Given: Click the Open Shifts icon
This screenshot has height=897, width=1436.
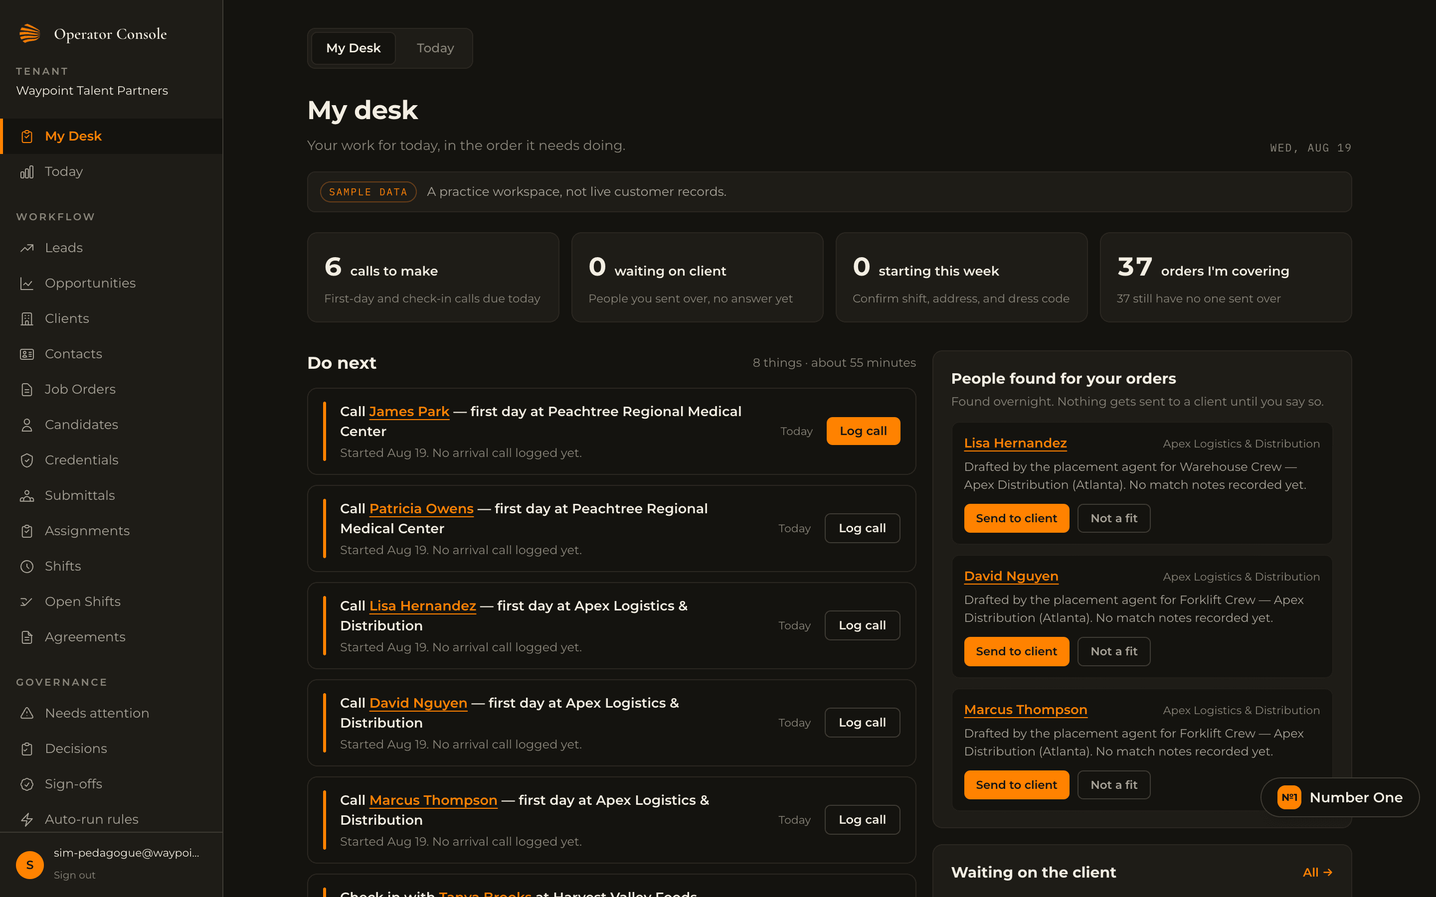Looking at the screenshot, I should pos(27,601).
